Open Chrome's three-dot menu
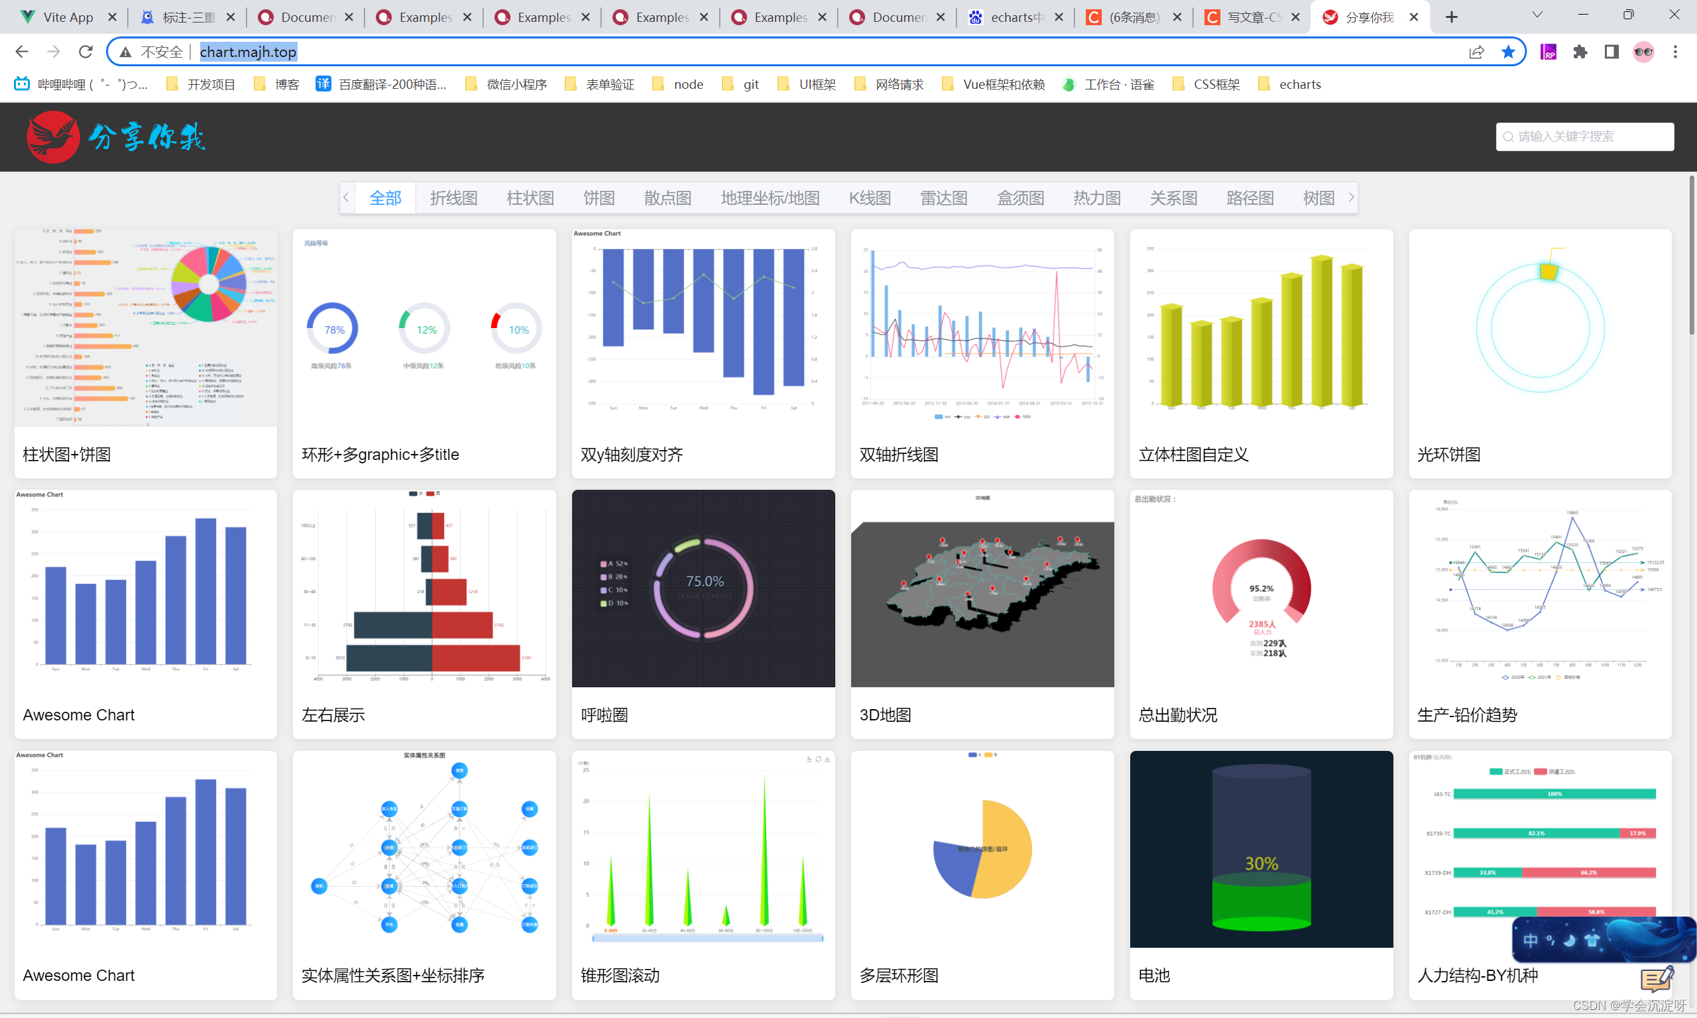Viewport: 1697px width, 1018px height. (x=1675, y=52)
